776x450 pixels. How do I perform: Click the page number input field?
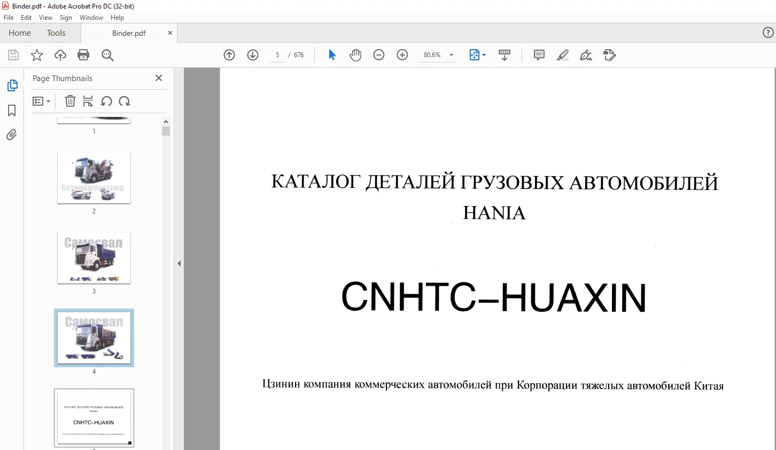pyautogui.click(x=277, y=55)
